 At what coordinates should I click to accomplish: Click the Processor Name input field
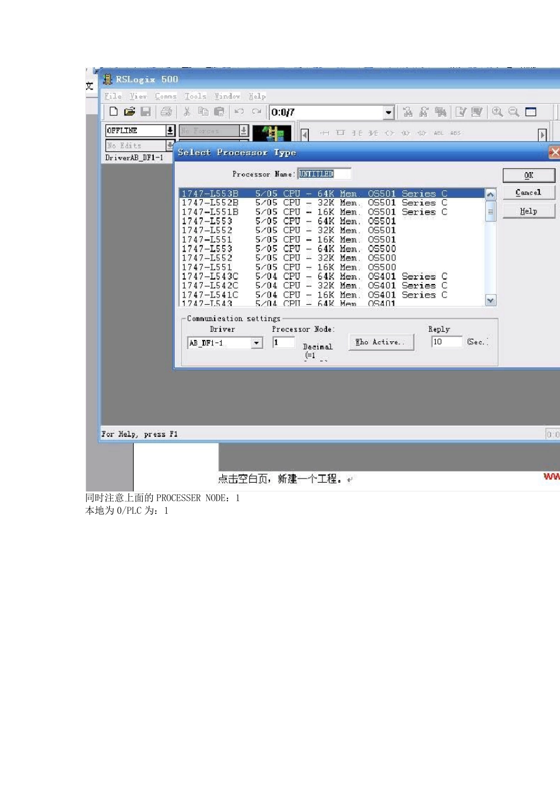click(324, 174)
